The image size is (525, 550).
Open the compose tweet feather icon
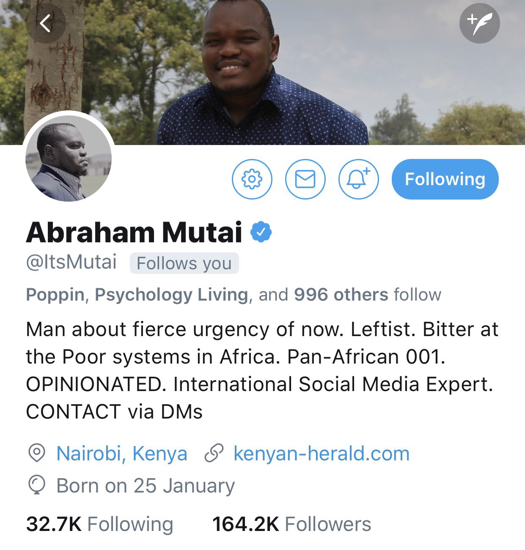pos(480,23)
